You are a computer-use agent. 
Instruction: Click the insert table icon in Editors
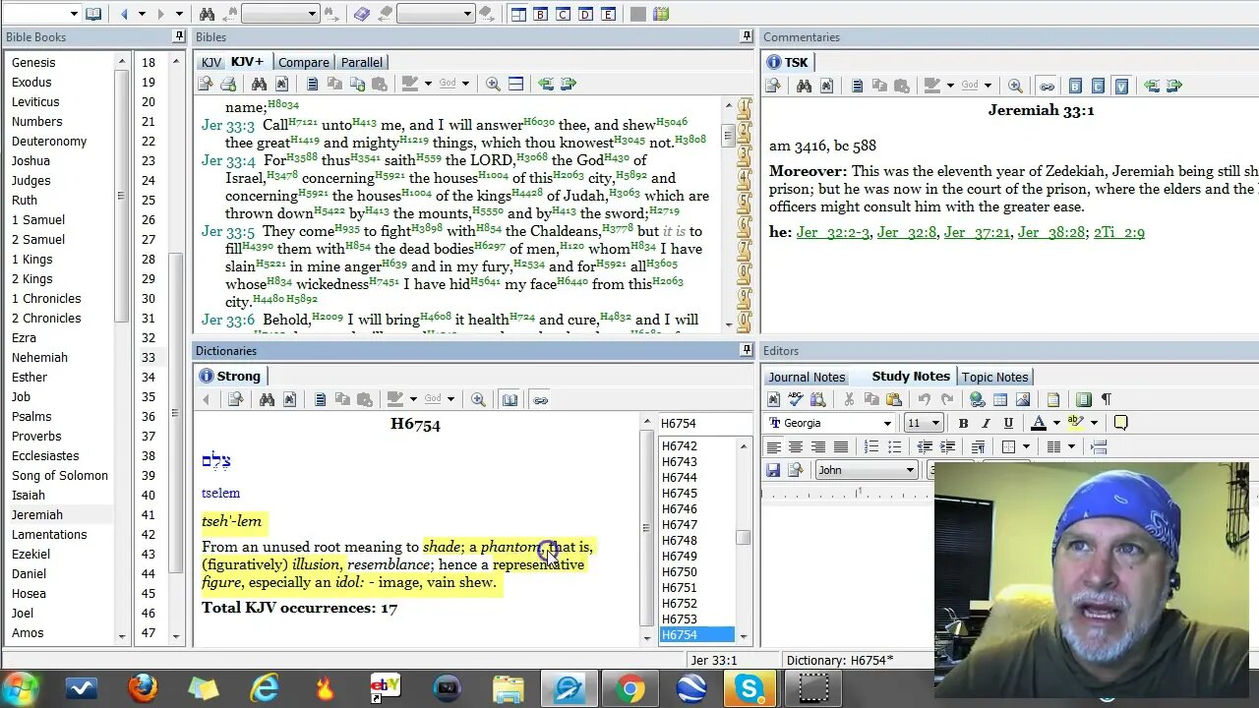click(1000, 399)
